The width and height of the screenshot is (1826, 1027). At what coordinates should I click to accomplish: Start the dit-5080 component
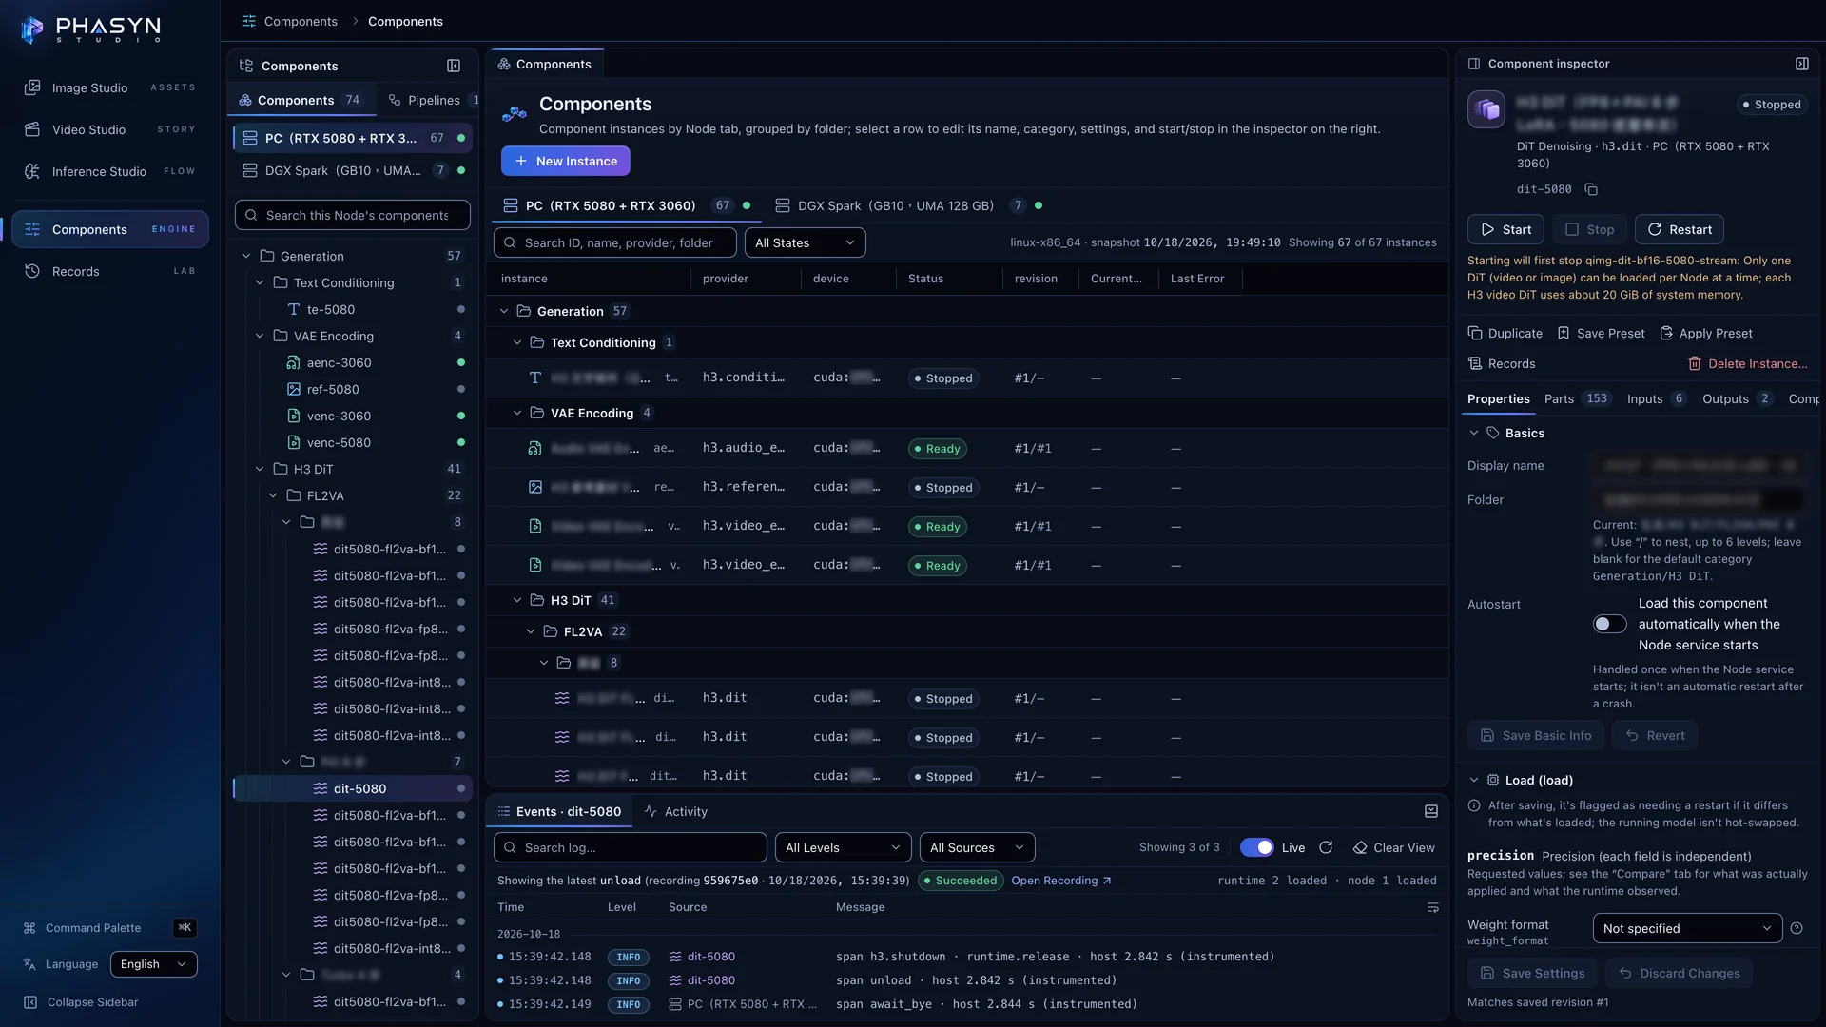(x=1505, y=229)
